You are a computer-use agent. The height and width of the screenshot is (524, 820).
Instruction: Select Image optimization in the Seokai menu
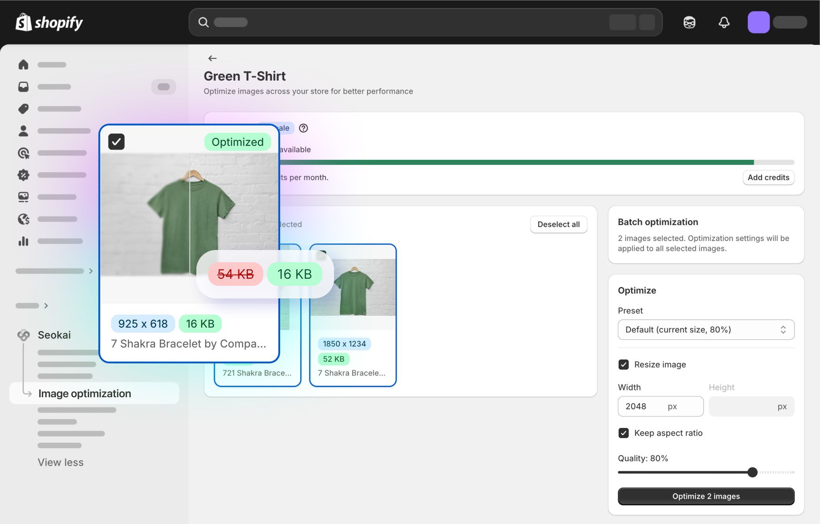84,393
